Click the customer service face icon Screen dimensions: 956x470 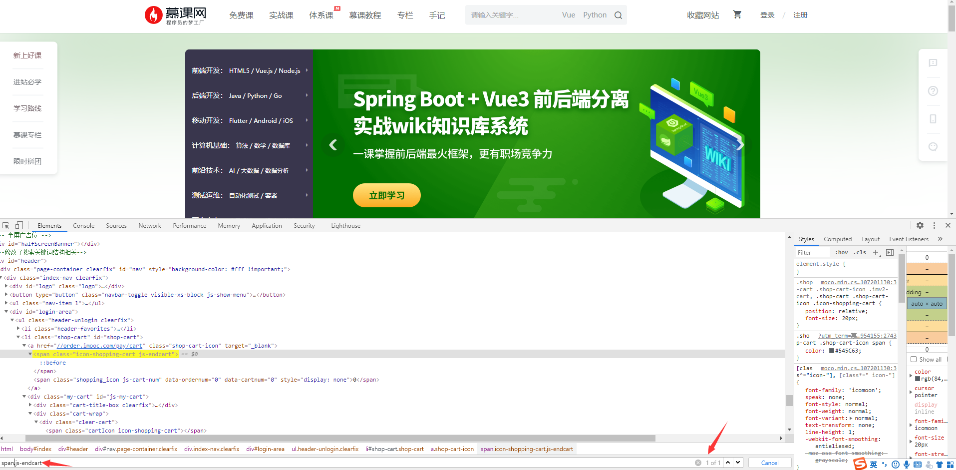(x=933, y=147)
